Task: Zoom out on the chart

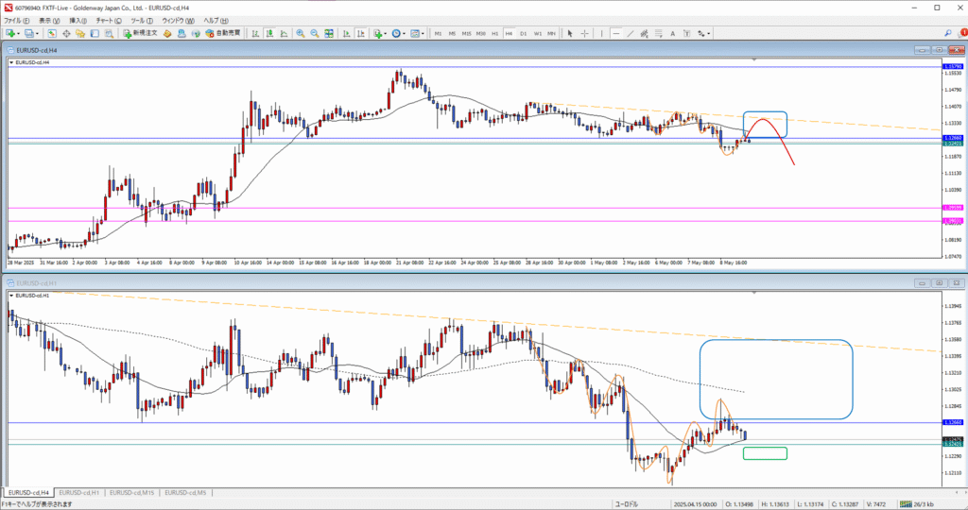Action: pos(315,33)
